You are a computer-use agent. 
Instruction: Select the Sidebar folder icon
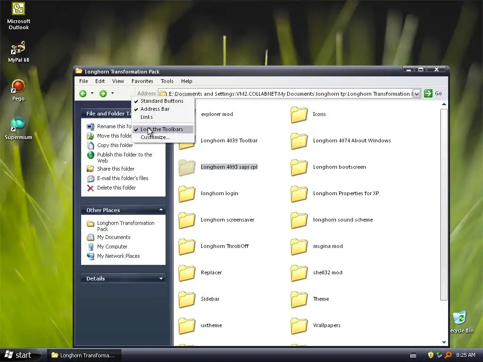[x=187, y=299]
